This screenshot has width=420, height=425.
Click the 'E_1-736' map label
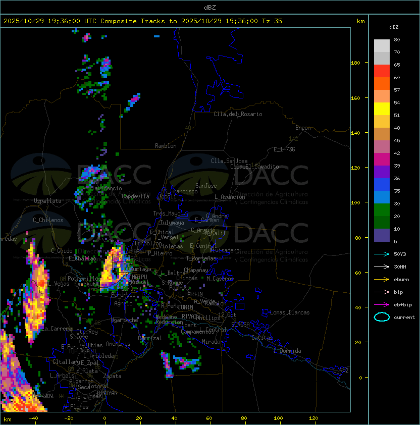click(284, 149)
